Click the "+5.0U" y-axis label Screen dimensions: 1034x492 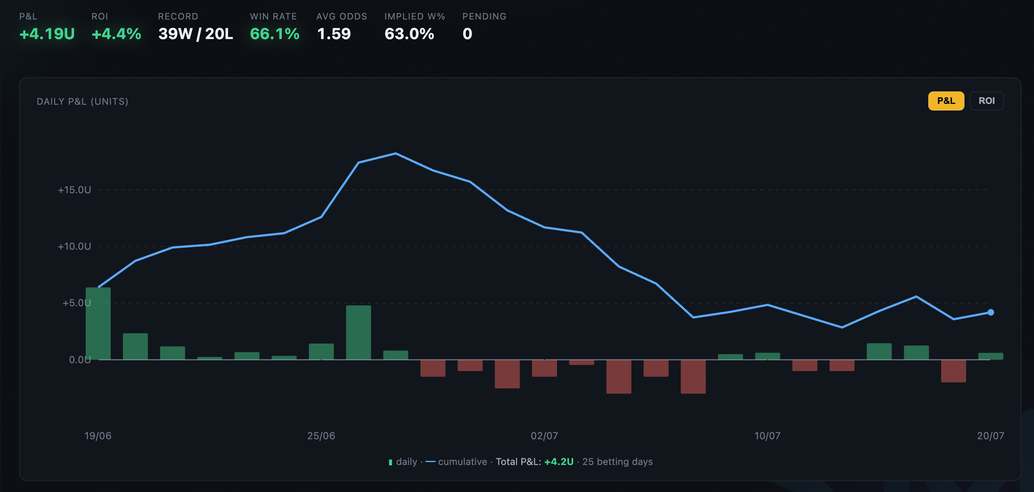tap(77, 303)
